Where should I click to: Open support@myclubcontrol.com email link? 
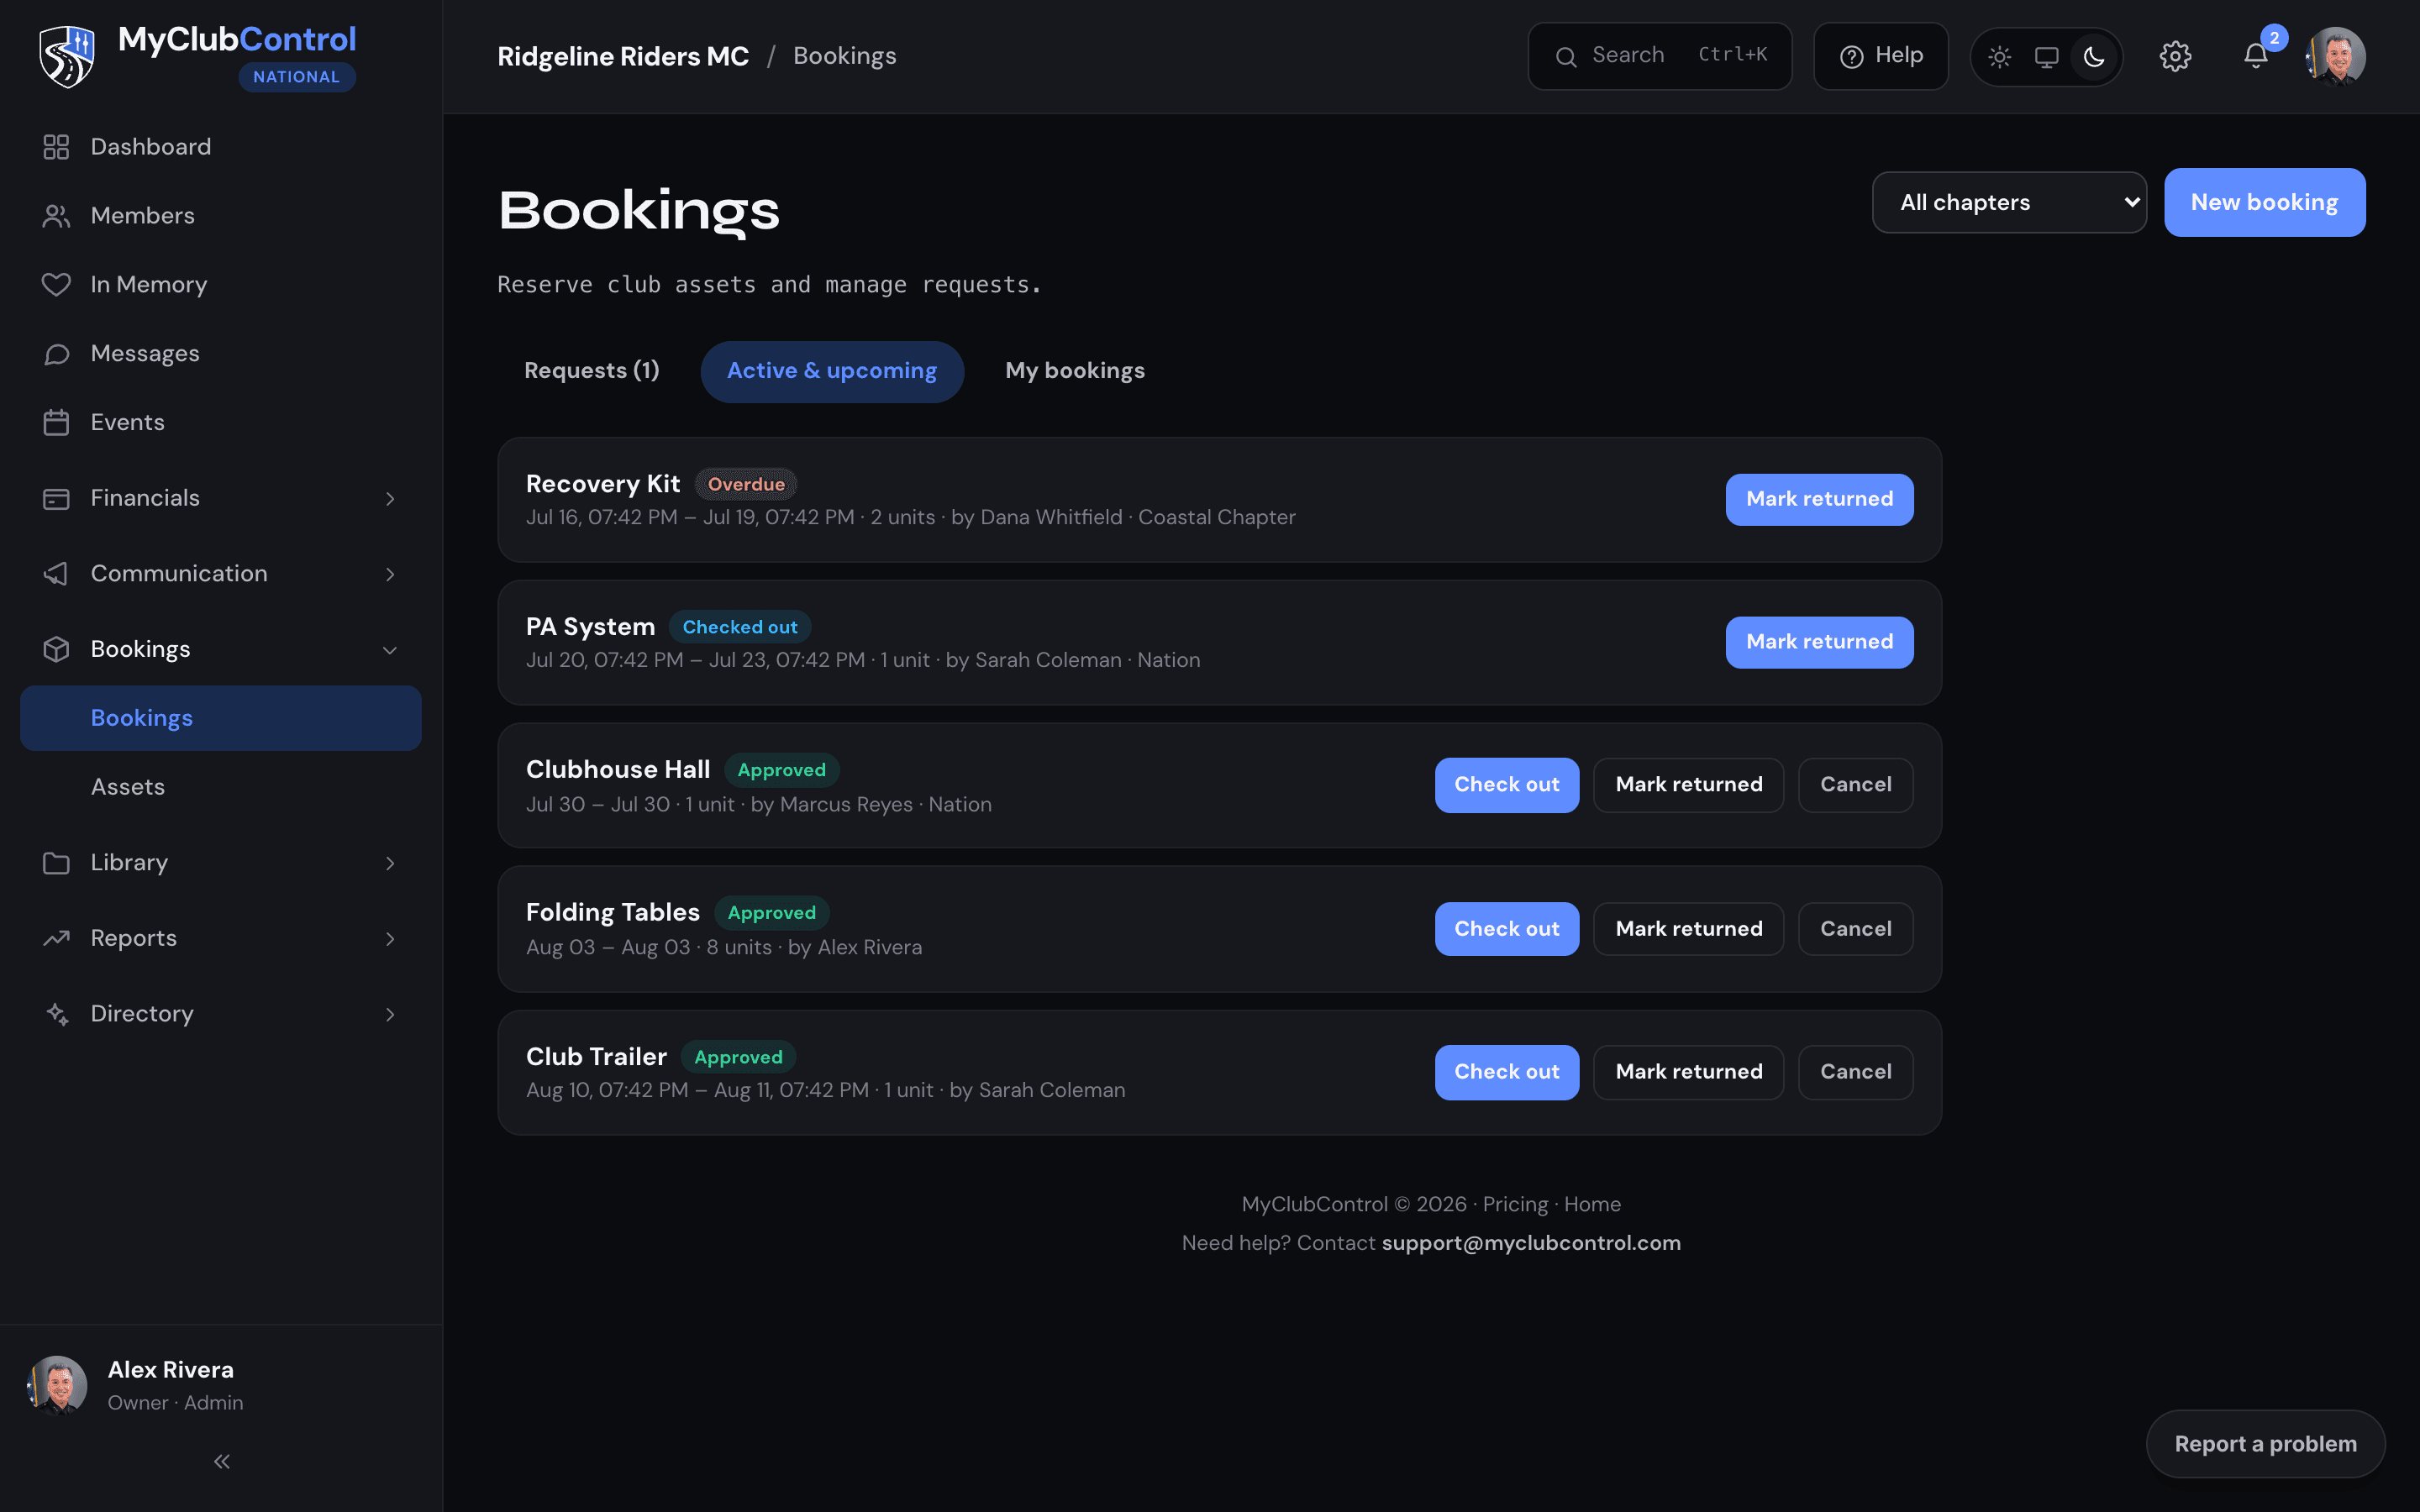(1531, 1243)
